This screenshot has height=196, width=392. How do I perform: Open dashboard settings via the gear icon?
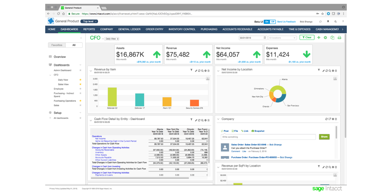[326, 38]
